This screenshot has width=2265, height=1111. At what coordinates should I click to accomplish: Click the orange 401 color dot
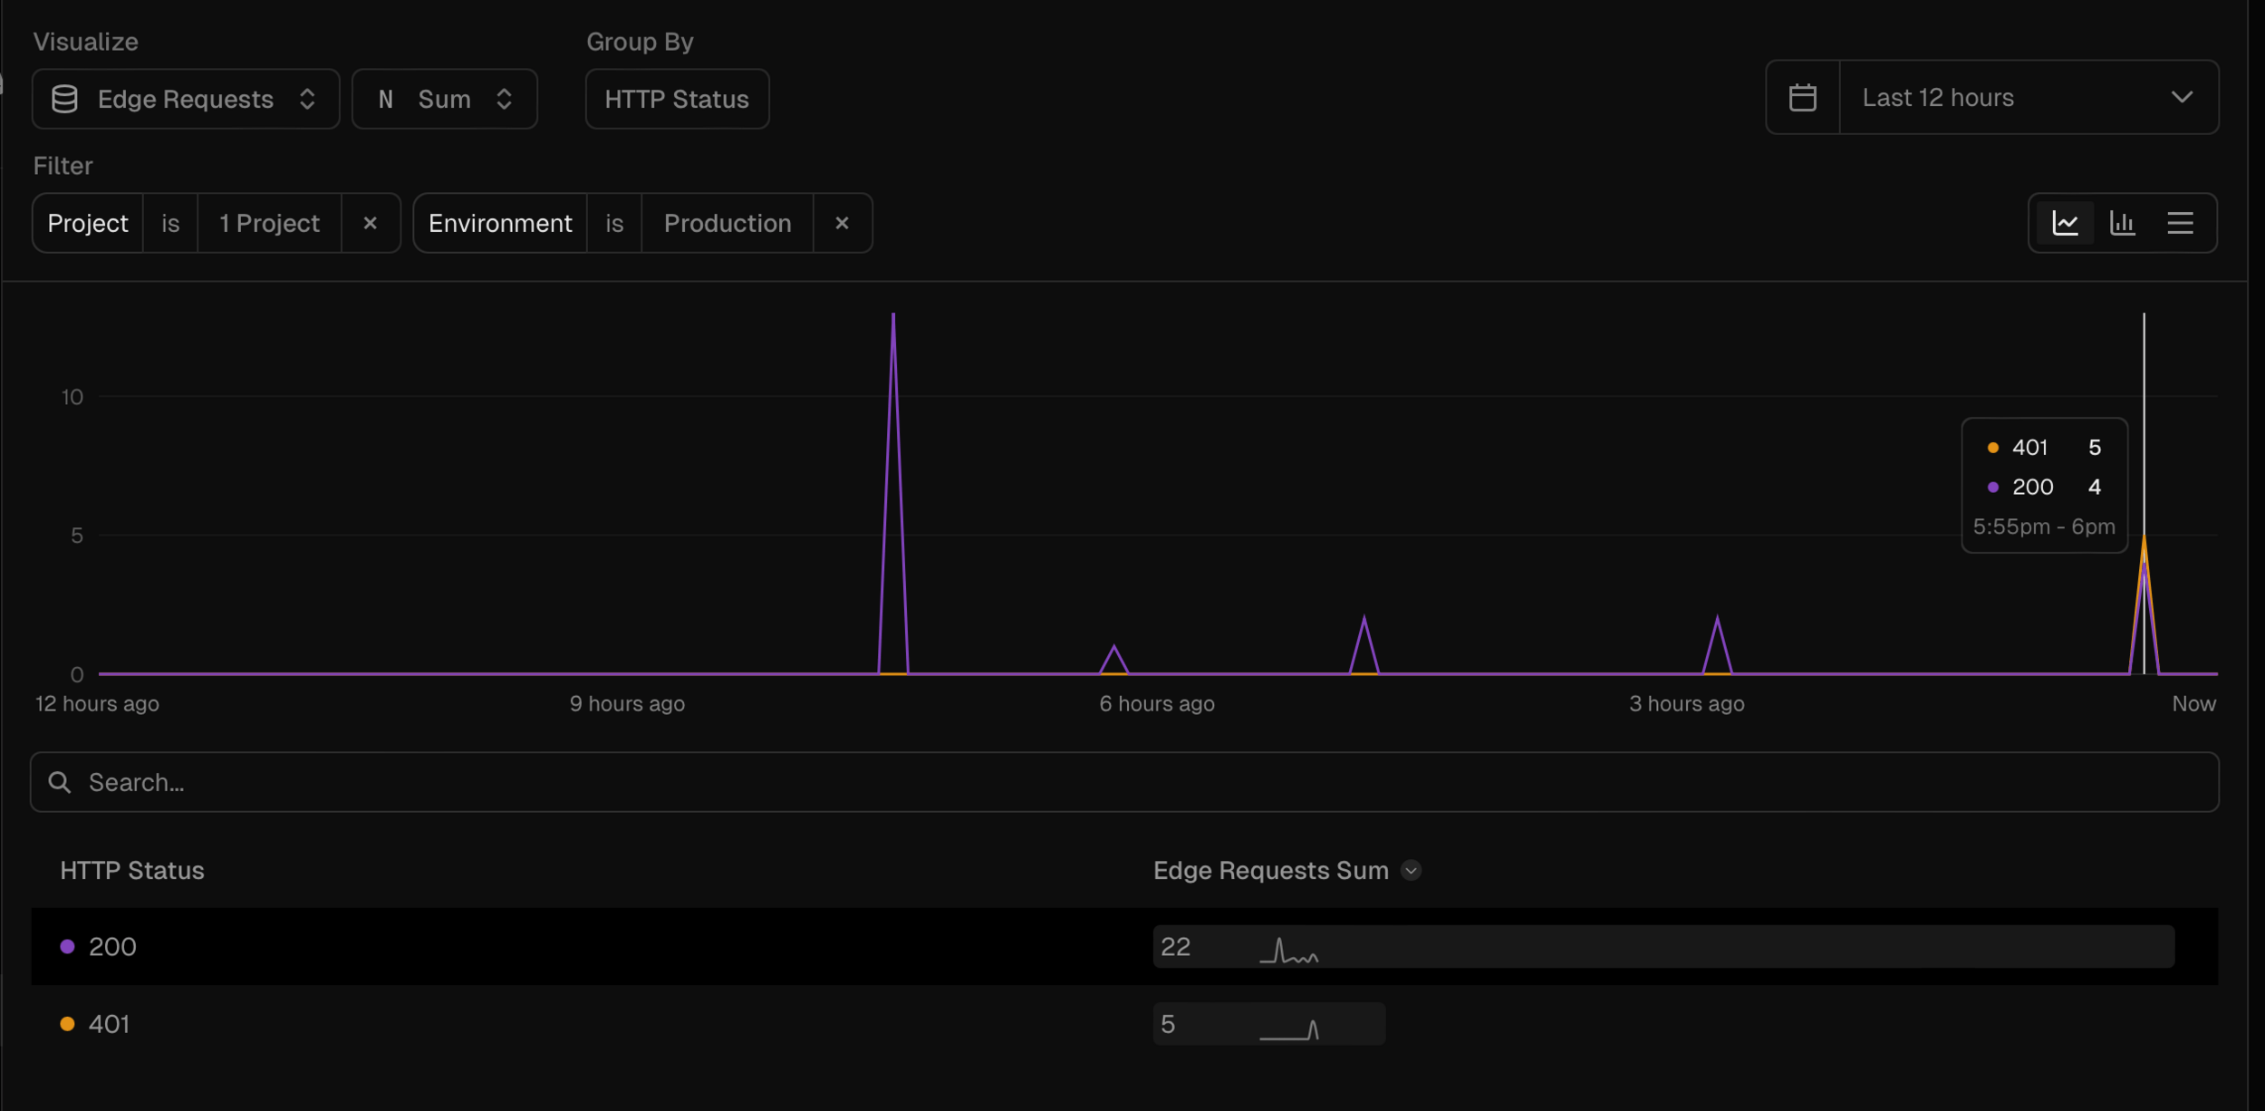coord(67,1024)
